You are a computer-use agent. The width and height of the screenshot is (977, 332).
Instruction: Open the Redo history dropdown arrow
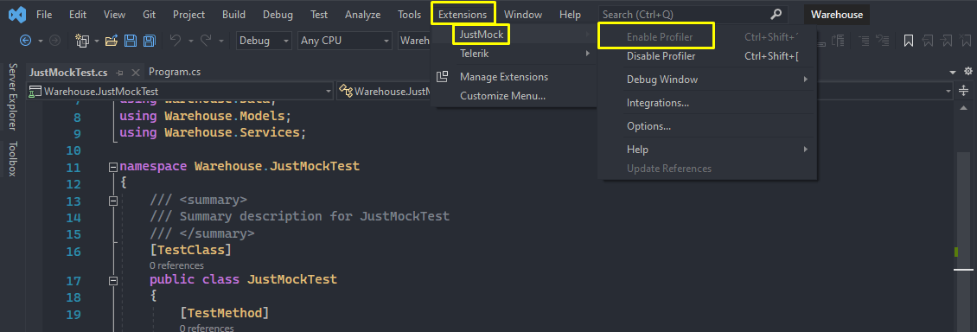(221, 41)
